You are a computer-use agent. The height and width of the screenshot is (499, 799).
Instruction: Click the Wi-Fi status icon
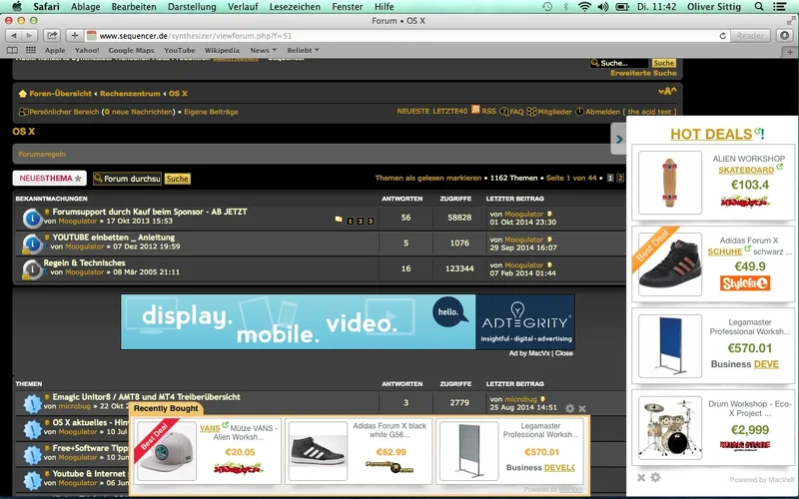[584, 7]
